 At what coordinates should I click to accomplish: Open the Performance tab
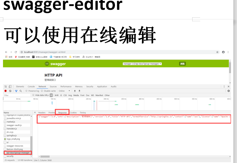(x=66, y=87)
